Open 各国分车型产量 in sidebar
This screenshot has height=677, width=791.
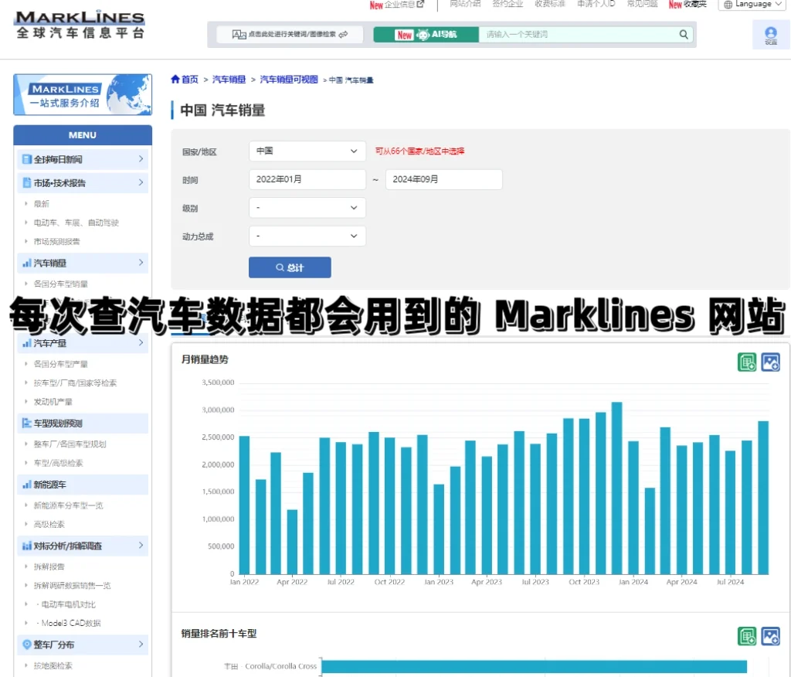pyautogui.click(x=60, y=364)
